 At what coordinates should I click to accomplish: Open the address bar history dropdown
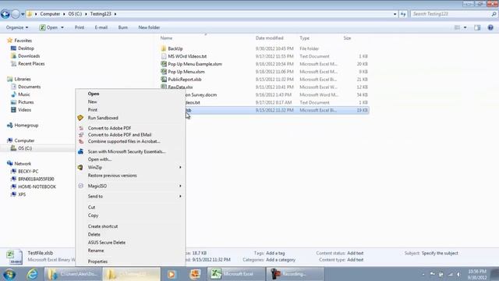click(x=395, y=14)
